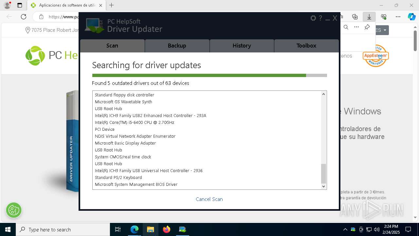Click the device list scrollbar thumb
Viewport: 419px width, 236px height.
[x=323, y=174]
